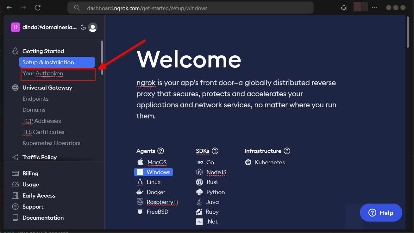Image resolution: width=414 pixels, height=233 pixels.
Task: Select the Universal Gateway section label
Action: click(x=47, y=88)
